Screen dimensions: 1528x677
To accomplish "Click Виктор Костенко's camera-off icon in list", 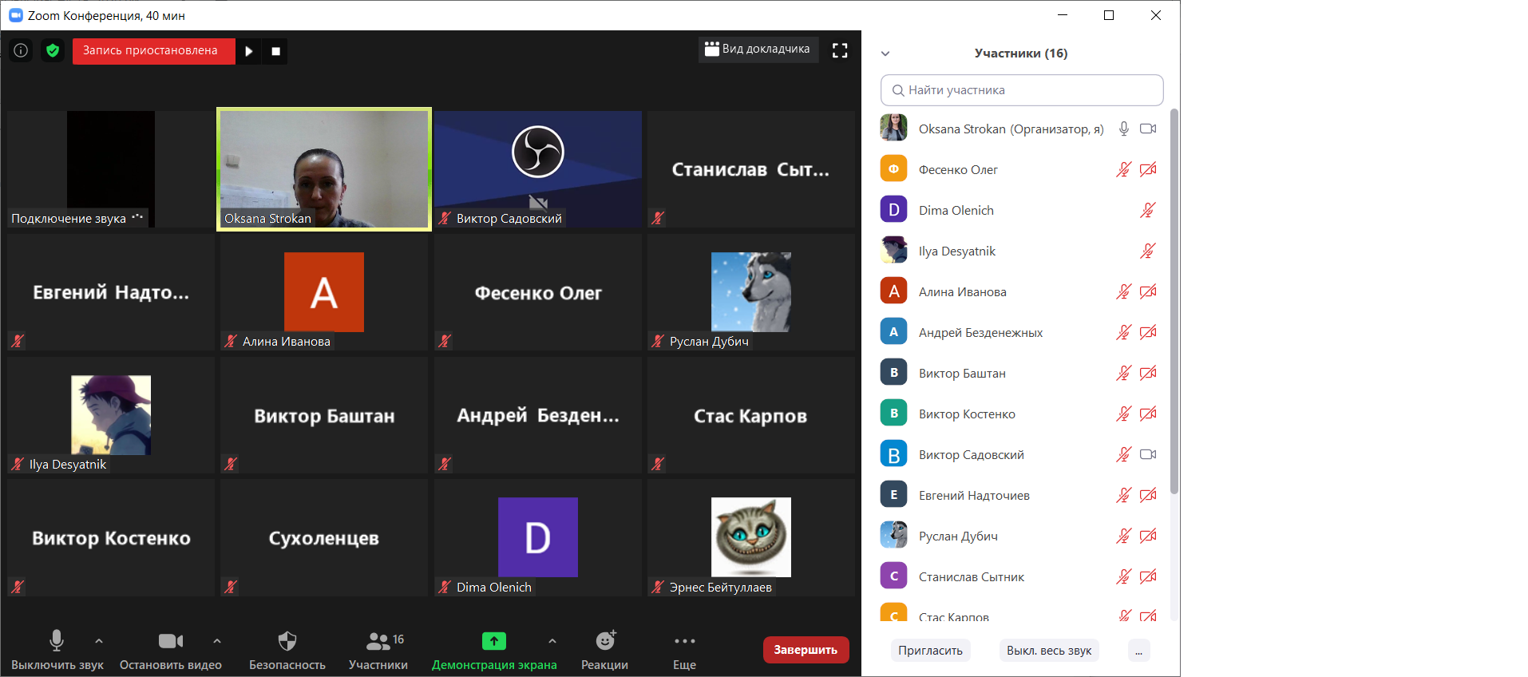I will 1148,414.
